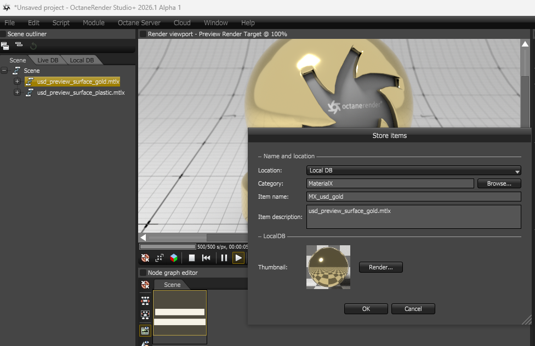Select the Scene root row in outliner
The width and height of the screenshot is (535, 346).
(x=32, y=71)
